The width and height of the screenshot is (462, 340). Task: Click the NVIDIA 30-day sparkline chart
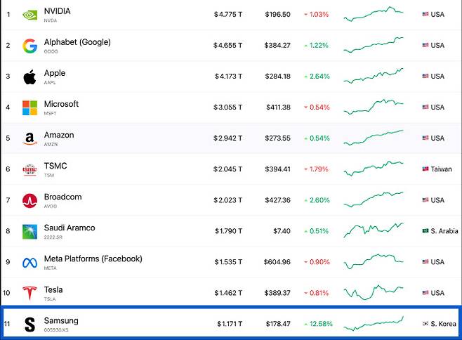[374, 14]
